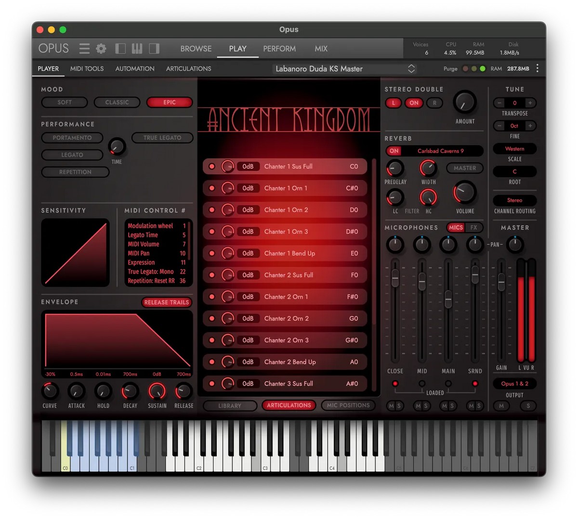578x519 pixels.
Task: Open the hamburger main menu icon
Action: point(84,49)
